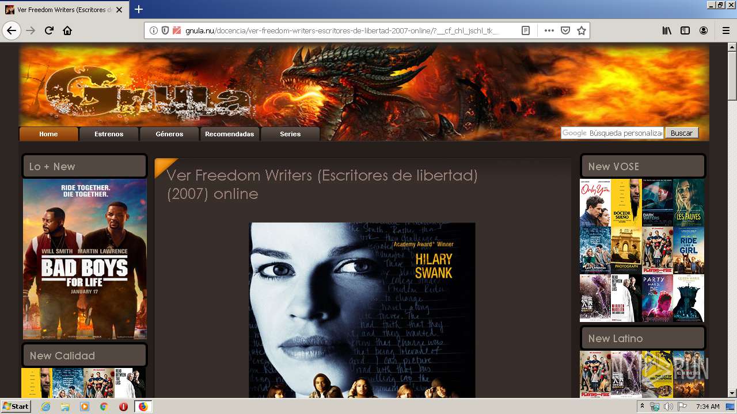Open Action Center flag tray icon
The image size is (737, 414).
(x=682, y=407)
